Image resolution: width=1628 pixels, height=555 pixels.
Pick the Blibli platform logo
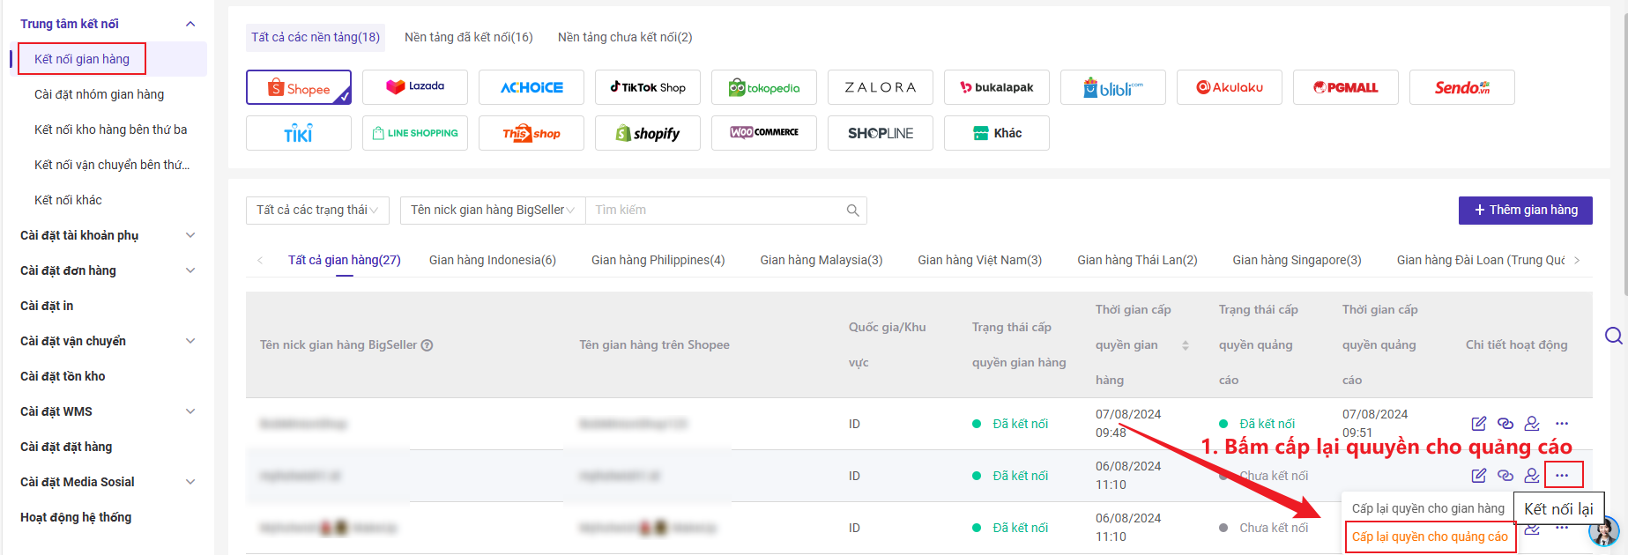[x=1113, y=87]
